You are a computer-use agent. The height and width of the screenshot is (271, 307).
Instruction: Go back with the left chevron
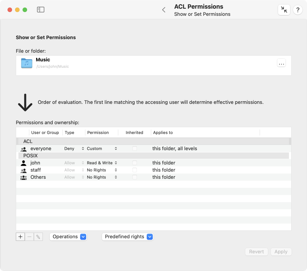click(x=164, y=9)
